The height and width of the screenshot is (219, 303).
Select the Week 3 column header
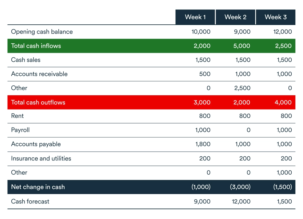point(276,17)
